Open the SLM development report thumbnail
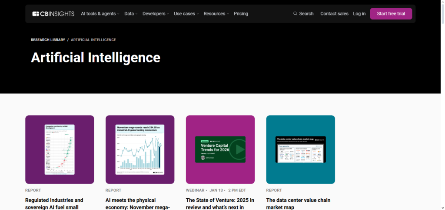Viewport: 445px width, 210px height. [x=60, y=149]
